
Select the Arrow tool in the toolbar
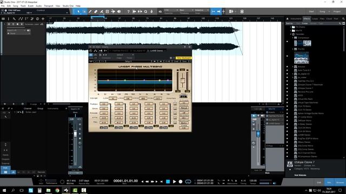pyautogui.click(x=78, y=11)
